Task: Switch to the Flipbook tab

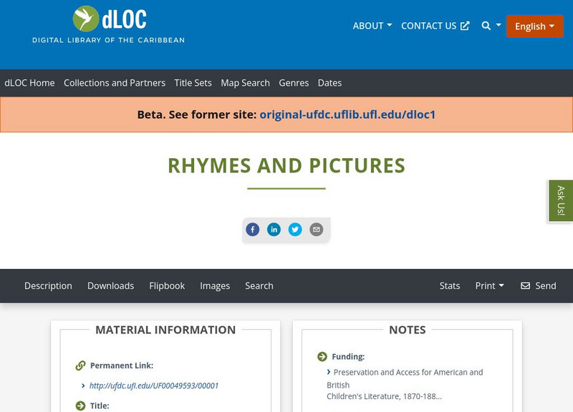Action: pyautogui.click(x=166, y=285)
